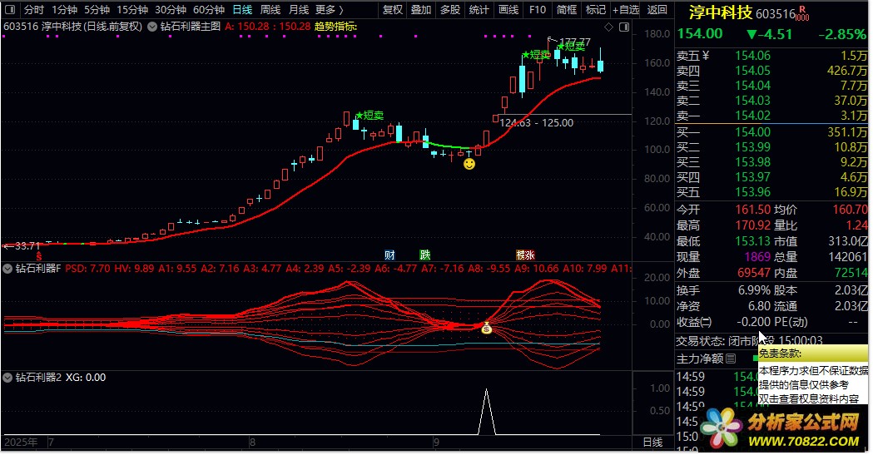
Task: Click the panel layout icon at top left
Action: click(x=10, y=9)
